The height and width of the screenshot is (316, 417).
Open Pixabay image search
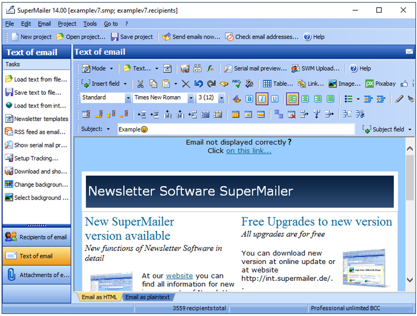(380, 84)
